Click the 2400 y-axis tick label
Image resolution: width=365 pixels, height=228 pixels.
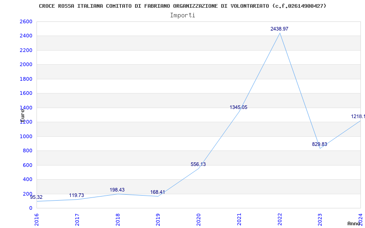coord(26,36)
